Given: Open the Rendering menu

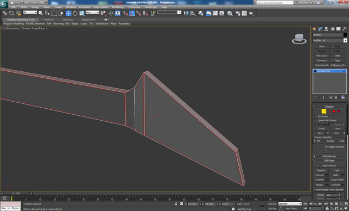Looking at the screenshot, I should (118, 7).
